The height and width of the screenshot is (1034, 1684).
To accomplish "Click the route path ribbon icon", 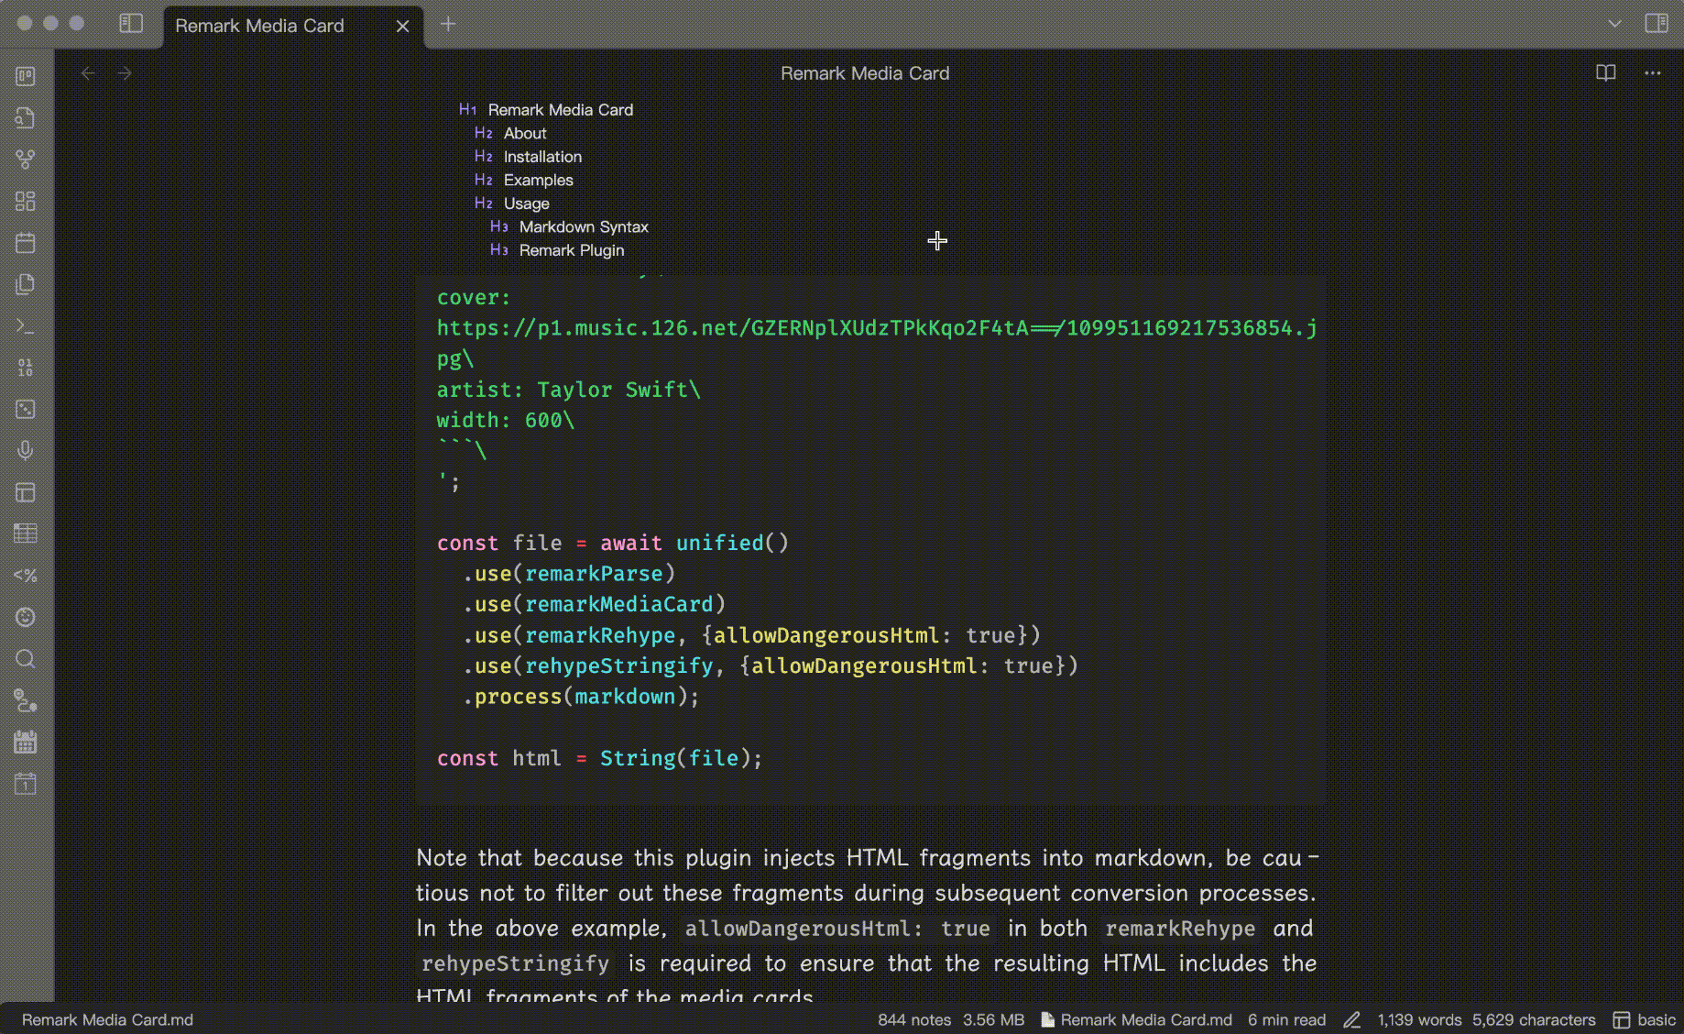I will [x=26, y=700].
